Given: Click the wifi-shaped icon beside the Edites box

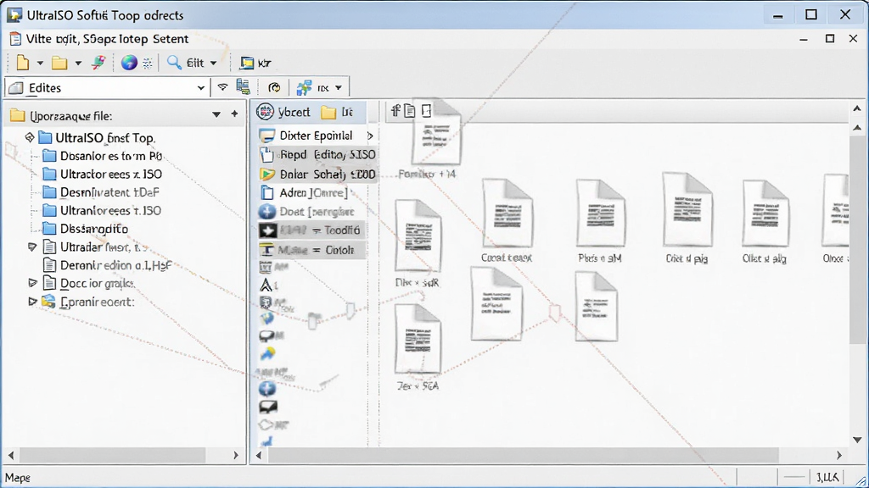Looking at the screenshot, I should tap(223, 87).
